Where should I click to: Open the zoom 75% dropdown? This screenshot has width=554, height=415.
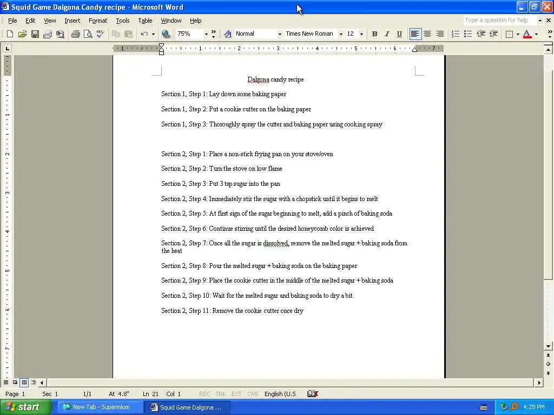206,34
